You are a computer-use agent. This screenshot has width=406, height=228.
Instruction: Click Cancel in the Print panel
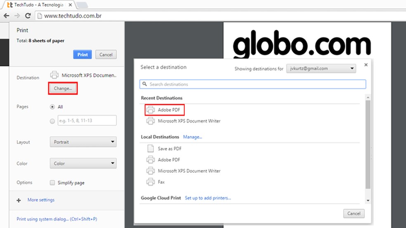tap(106, 55)
